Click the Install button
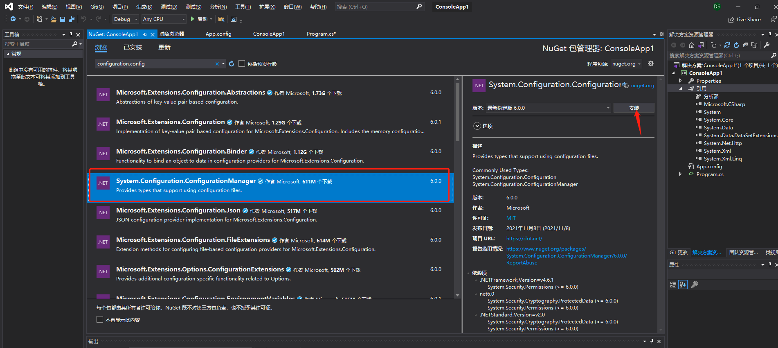The height and width of the screenshot is (348, 778). [634, 108]
